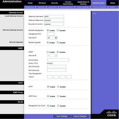Click the Gateway Username field

(x=54, y=16)
